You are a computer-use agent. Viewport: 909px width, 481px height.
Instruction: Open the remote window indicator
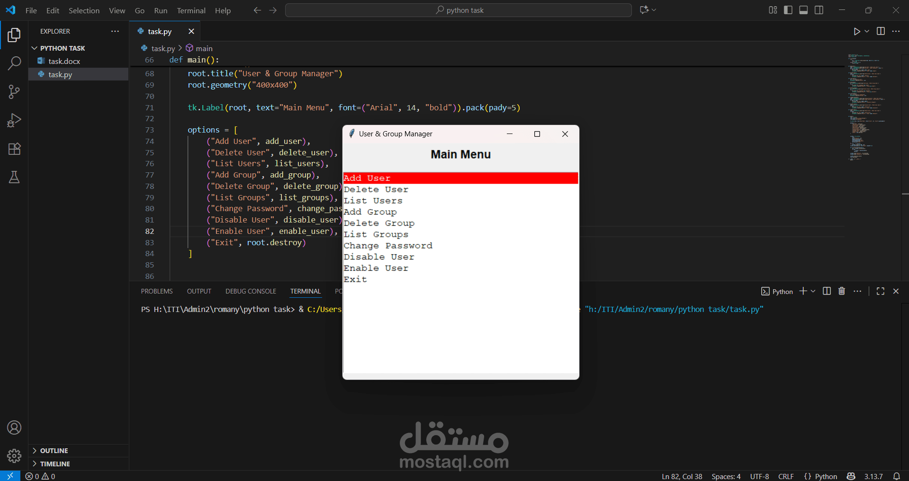point(10,476)
